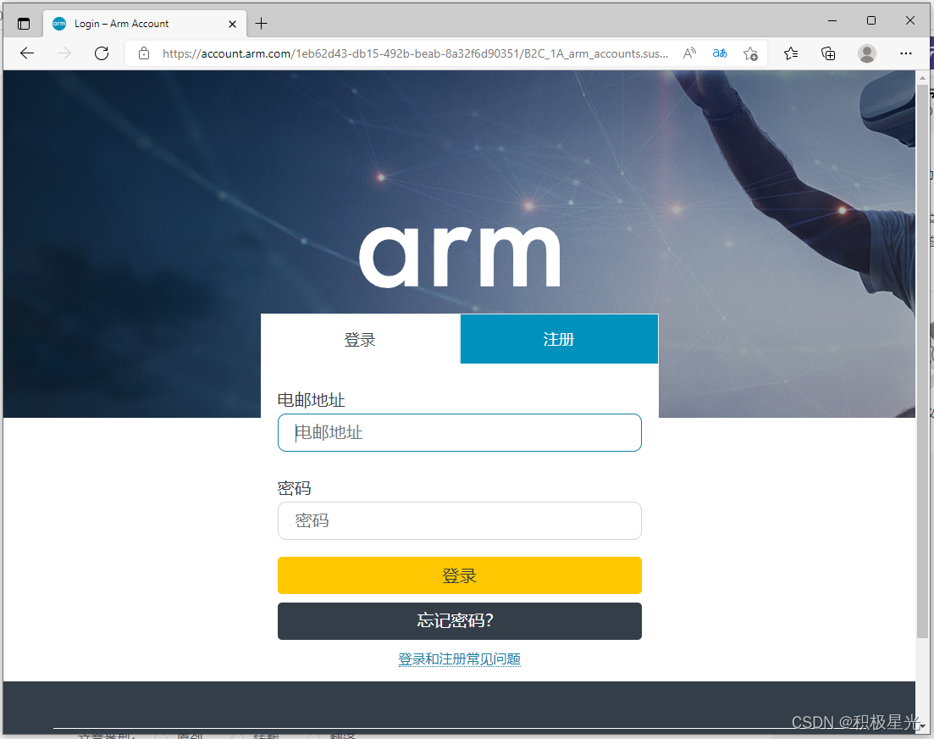Image resolution: width=934 pixels, height=739 pixels.
Task: Go back to the previous page
Action: (x=27, y=53)
